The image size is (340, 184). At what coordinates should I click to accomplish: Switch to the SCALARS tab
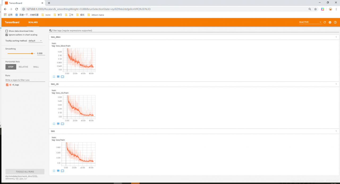[x=33, y=22]
